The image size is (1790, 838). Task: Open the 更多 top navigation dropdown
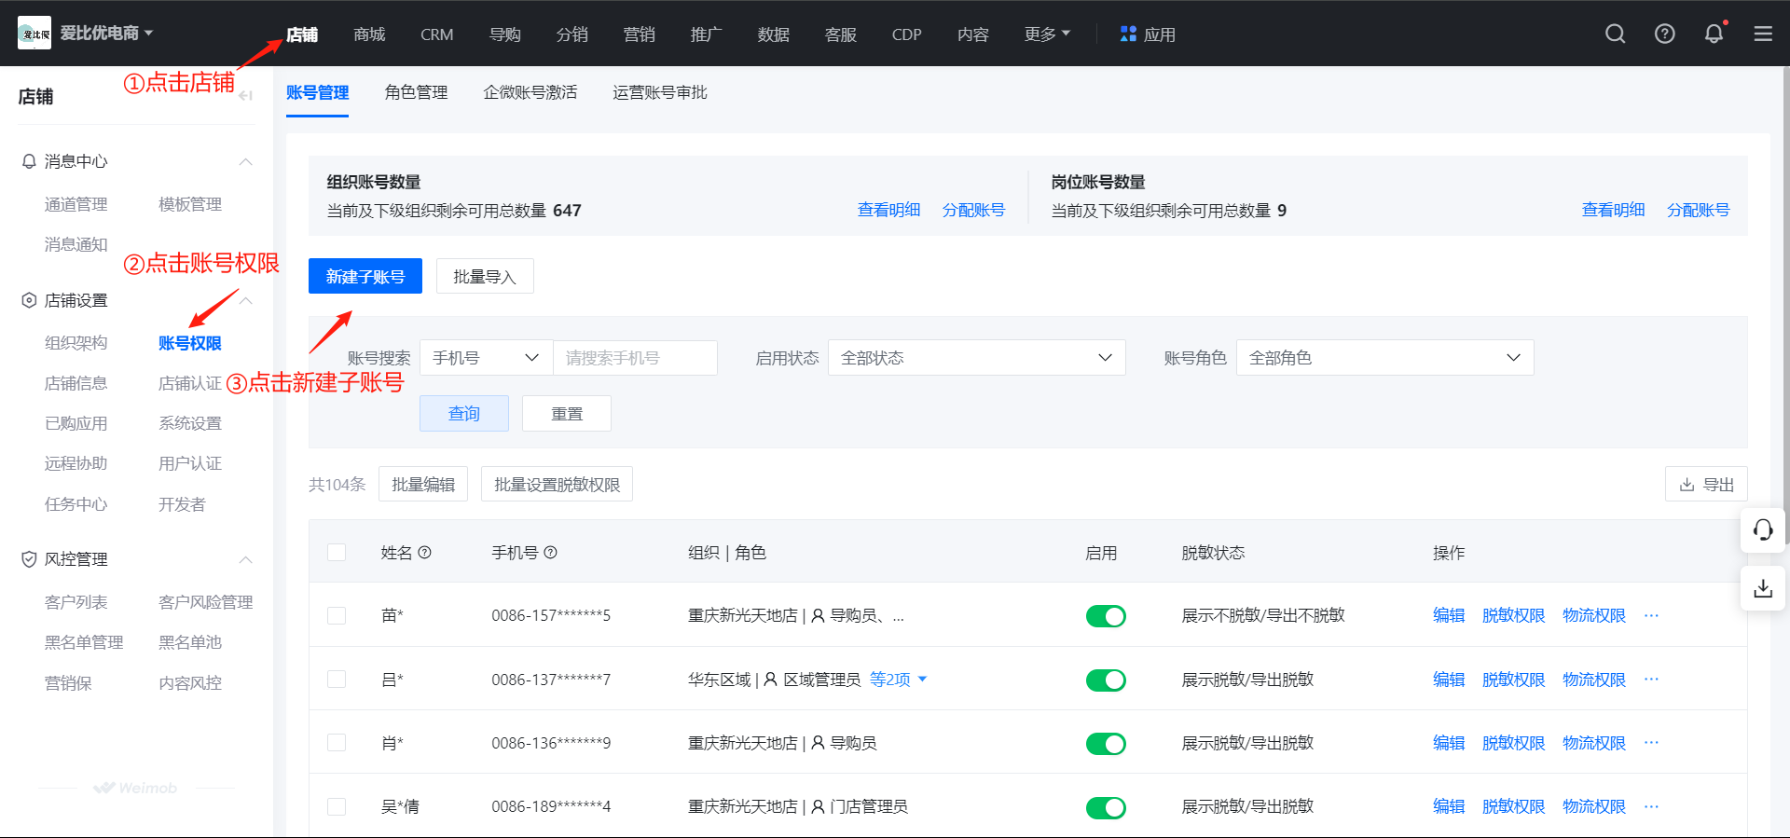pyautogui.click(x=1047, y=34)
